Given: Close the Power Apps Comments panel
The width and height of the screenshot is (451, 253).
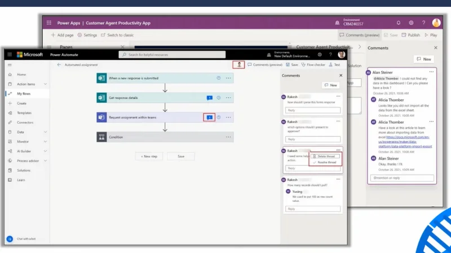Looking at the screenshot, I should [x=435, y=48].
